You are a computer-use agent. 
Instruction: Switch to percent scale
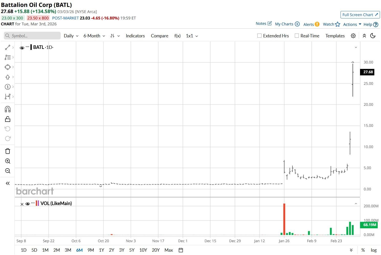point(363,250)
